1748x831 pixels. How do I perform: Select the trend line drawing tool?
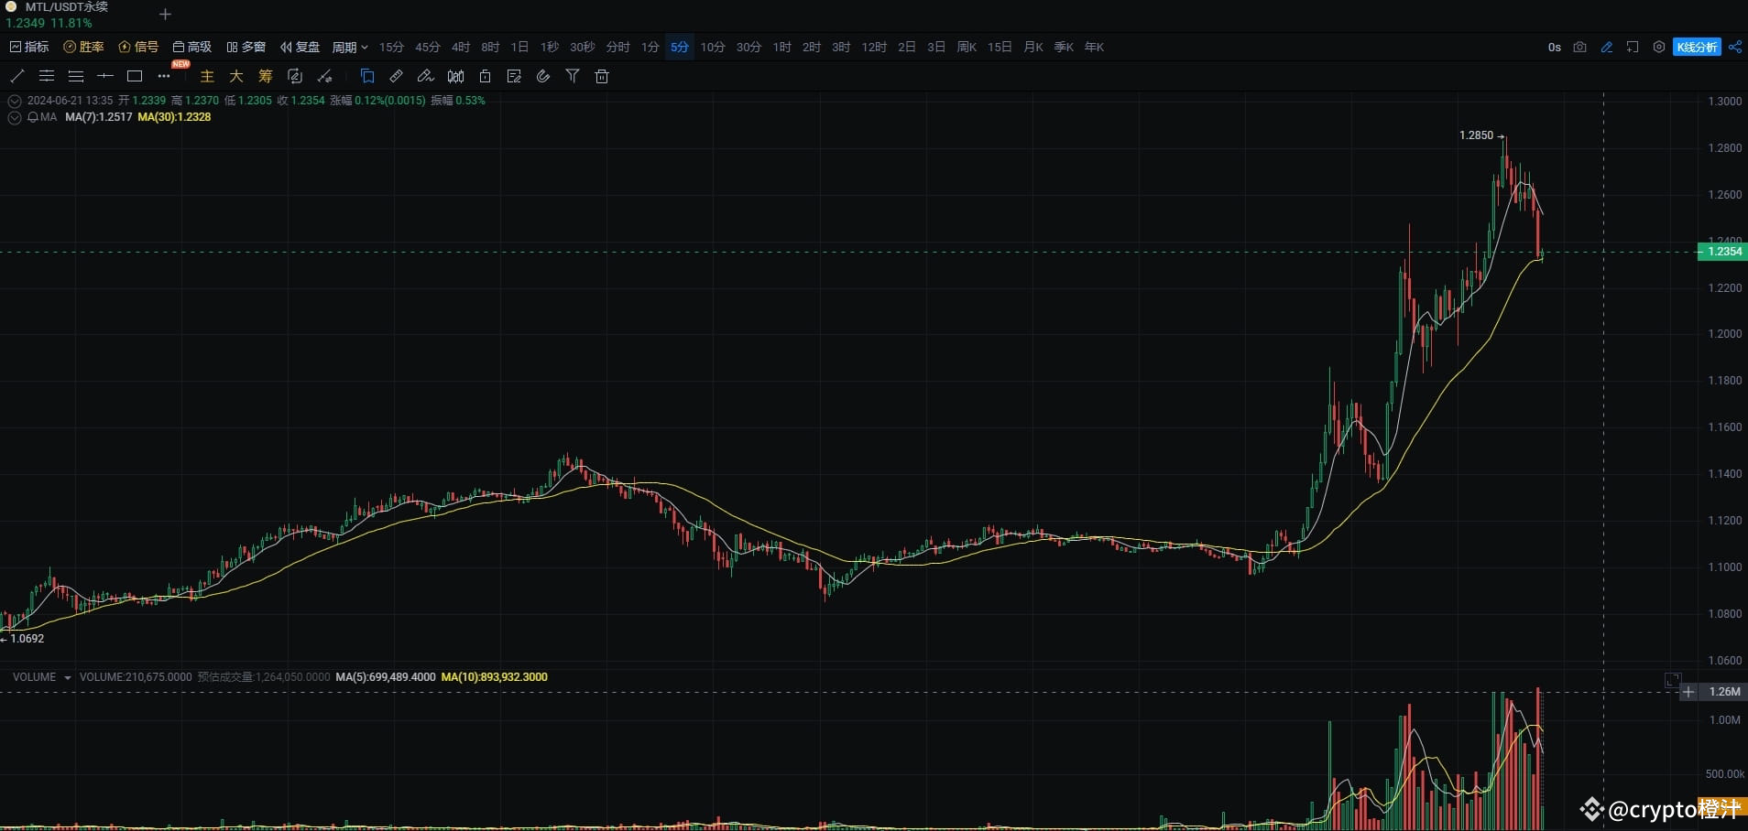pos(16,76)
